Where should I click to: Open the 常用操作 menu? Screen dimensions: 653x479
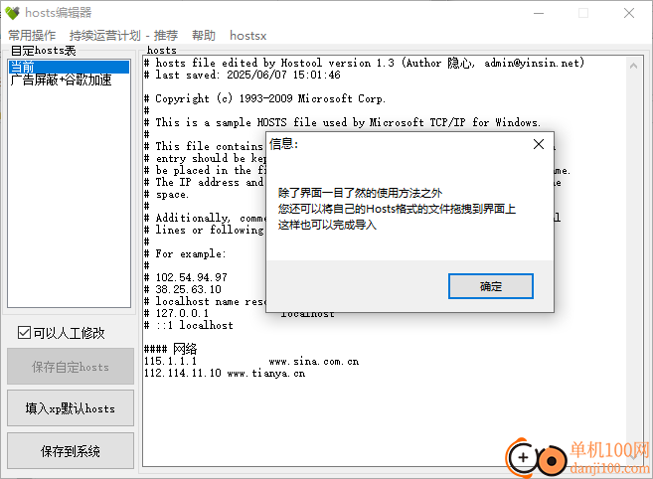32,36
